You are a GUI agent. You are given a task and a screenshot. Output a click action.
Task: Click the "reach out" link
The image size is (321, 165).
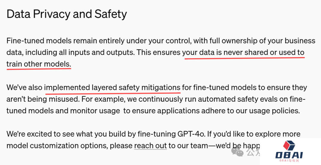point(150,146)
